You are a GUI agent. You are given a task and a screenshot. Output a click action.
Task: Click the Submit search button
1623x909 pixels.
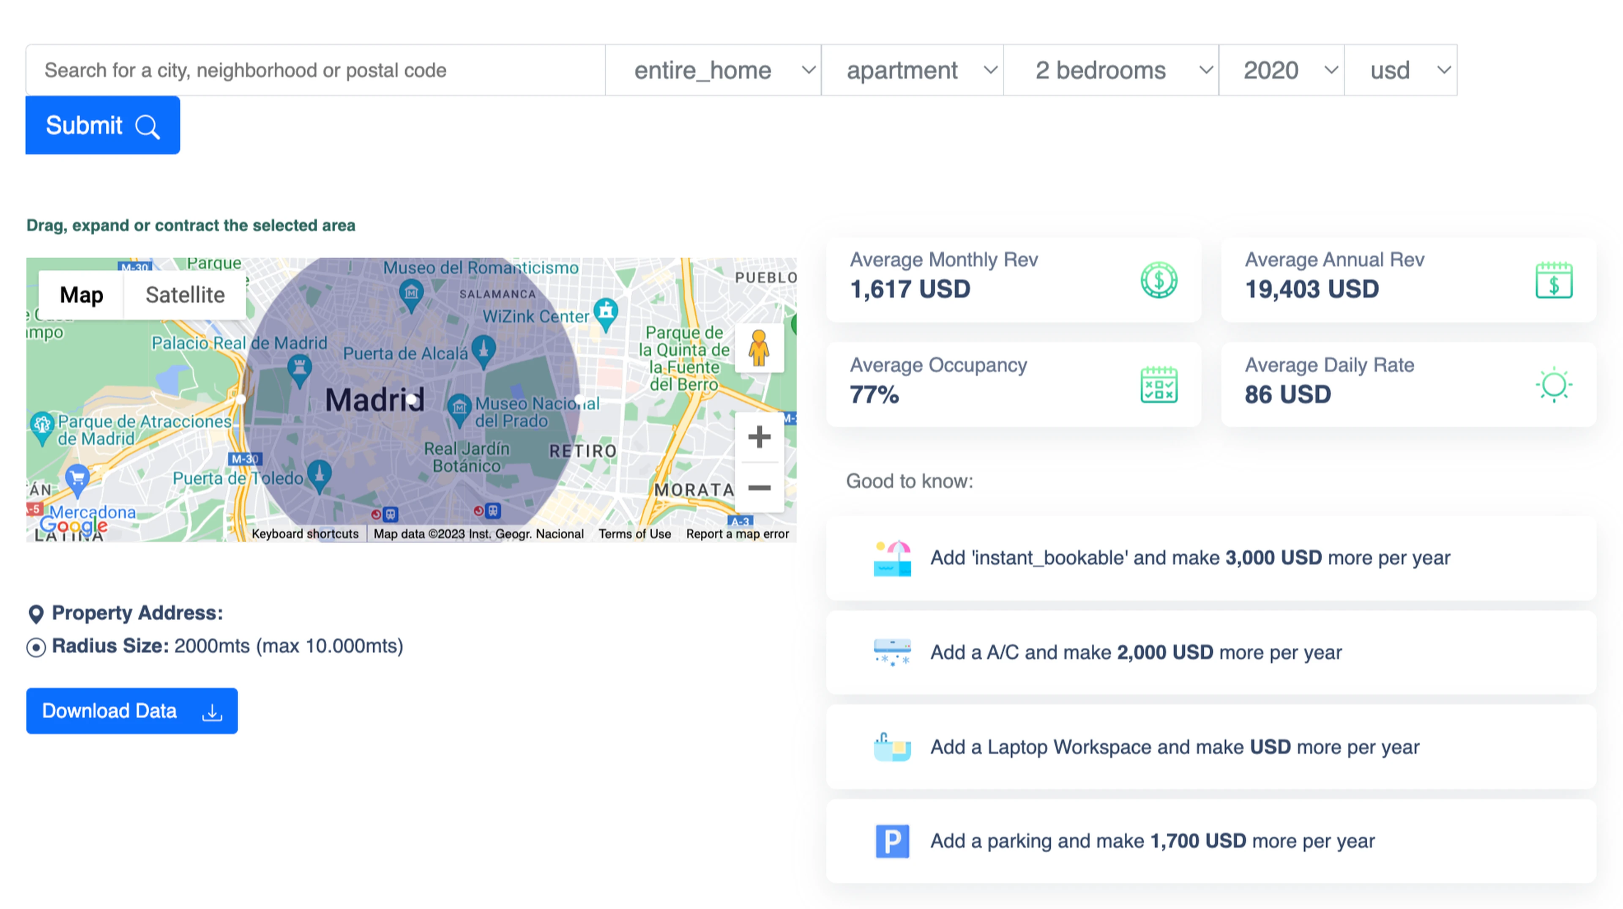[x=103, y=126]
